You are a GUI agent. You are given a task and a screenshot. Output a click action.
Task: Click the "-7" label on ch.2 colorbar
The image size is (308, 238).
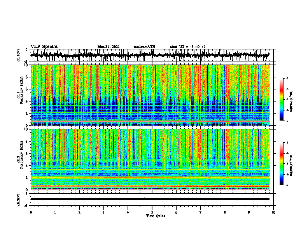click(287, 185)
